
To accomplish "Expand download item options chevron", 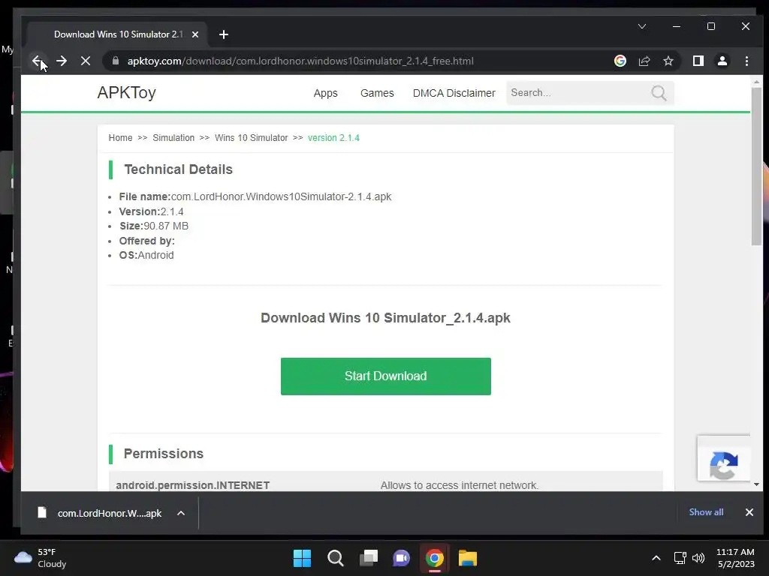I will (181, 513).
